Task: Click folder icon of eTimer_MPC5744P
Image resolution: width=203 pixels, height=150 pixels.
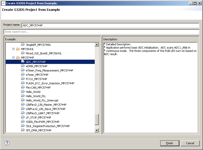Action: 23,74
